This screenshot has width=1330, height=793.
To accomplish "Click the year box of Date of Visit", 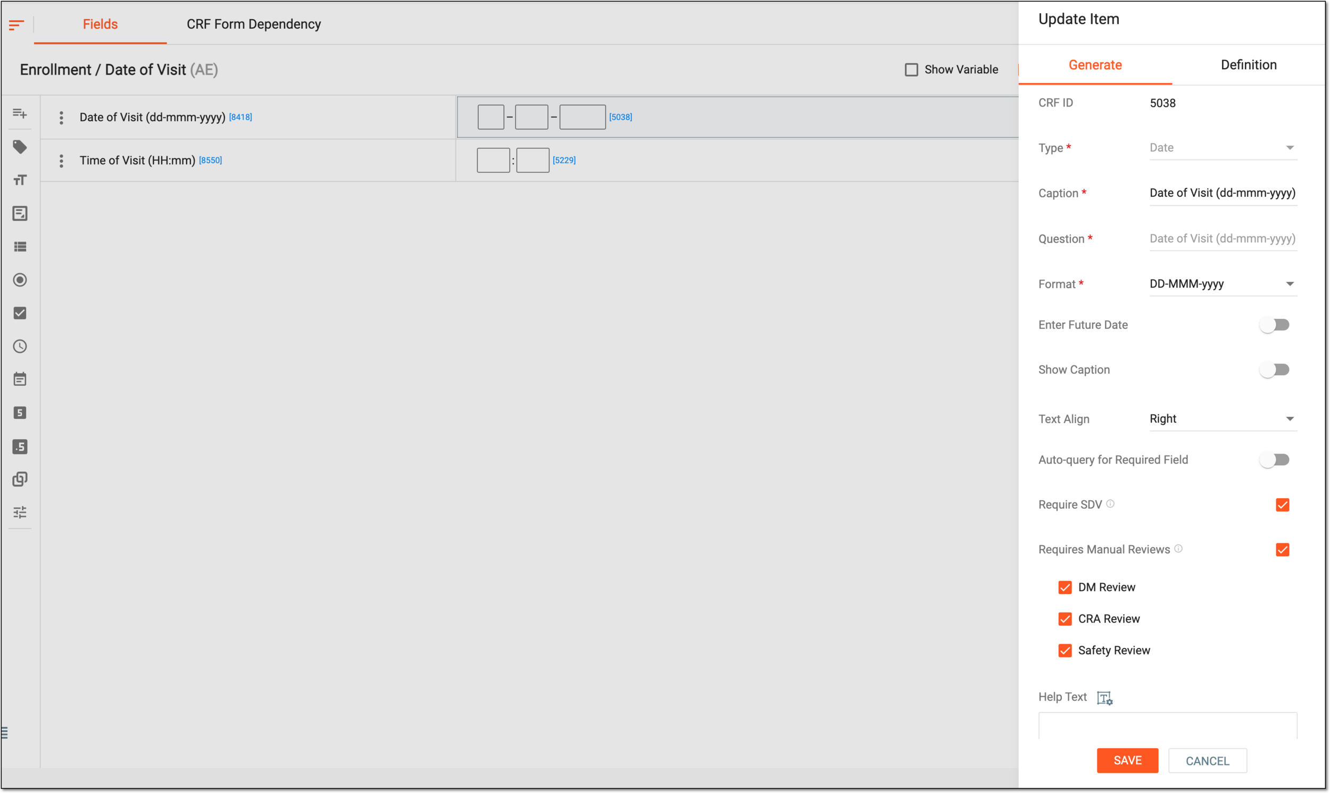I will click(x=583, y=117).
